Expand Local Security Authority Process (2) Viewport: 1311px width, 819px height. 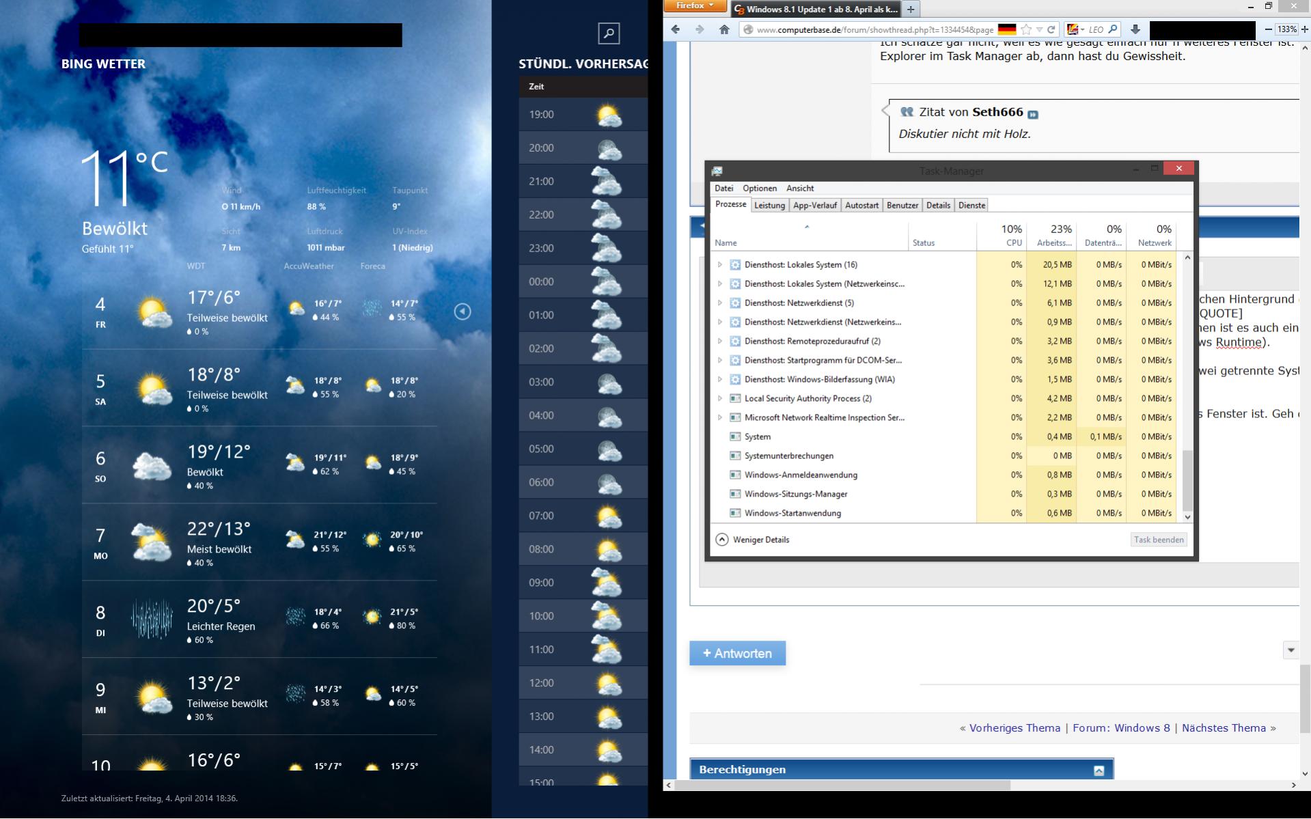click(x=719, y=398)
